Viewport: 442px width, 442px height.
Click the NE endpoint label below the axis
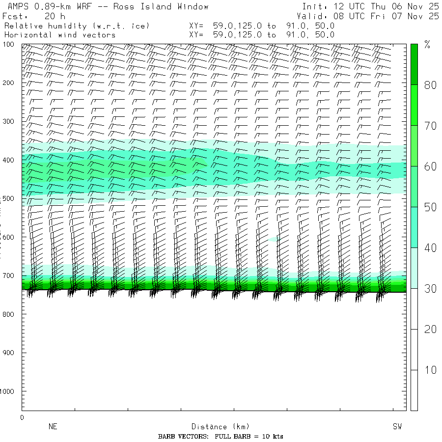[x=53, y=427]
